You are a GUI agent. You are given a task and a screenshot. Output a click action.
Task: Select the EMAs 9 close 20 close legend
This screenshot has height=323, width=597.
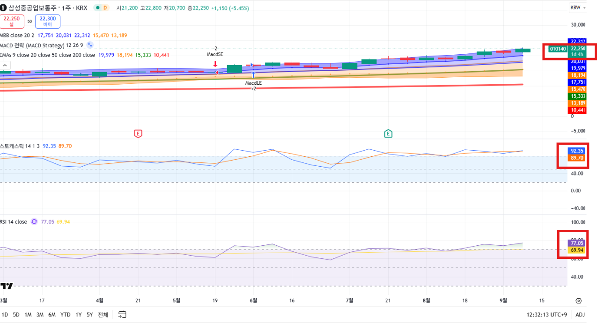(x=47, y=55)
